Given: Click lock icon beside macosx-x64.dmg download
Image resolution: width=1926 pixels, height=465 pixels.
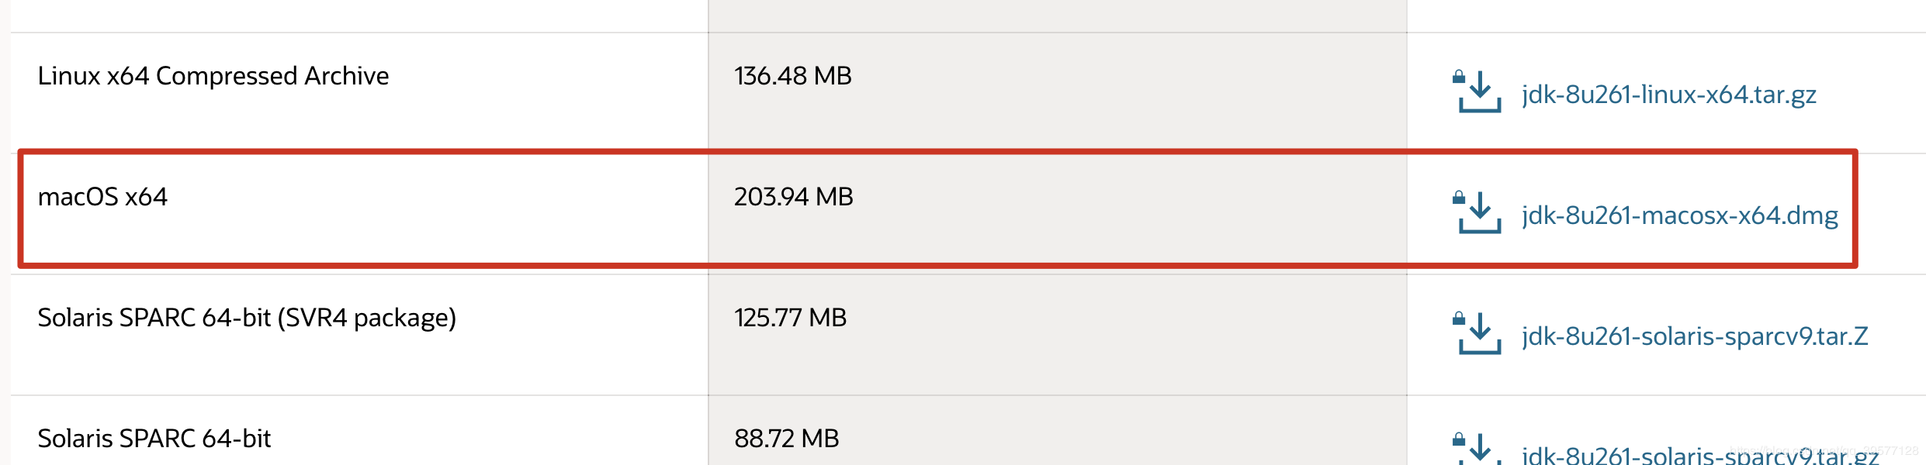Looking at the screenshot, I should pos(1459,197).
